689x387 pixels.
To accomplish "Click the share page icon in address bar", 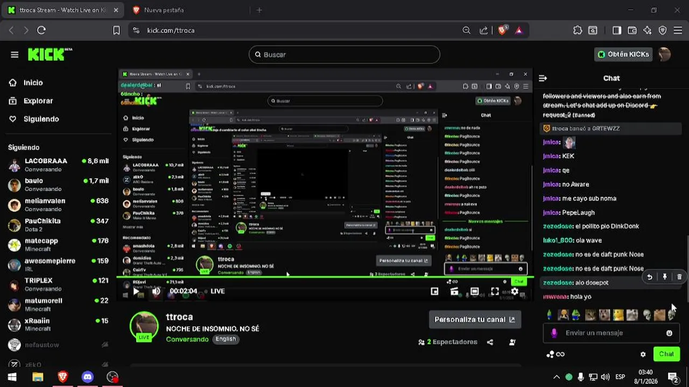I will [x=484, y=31].
